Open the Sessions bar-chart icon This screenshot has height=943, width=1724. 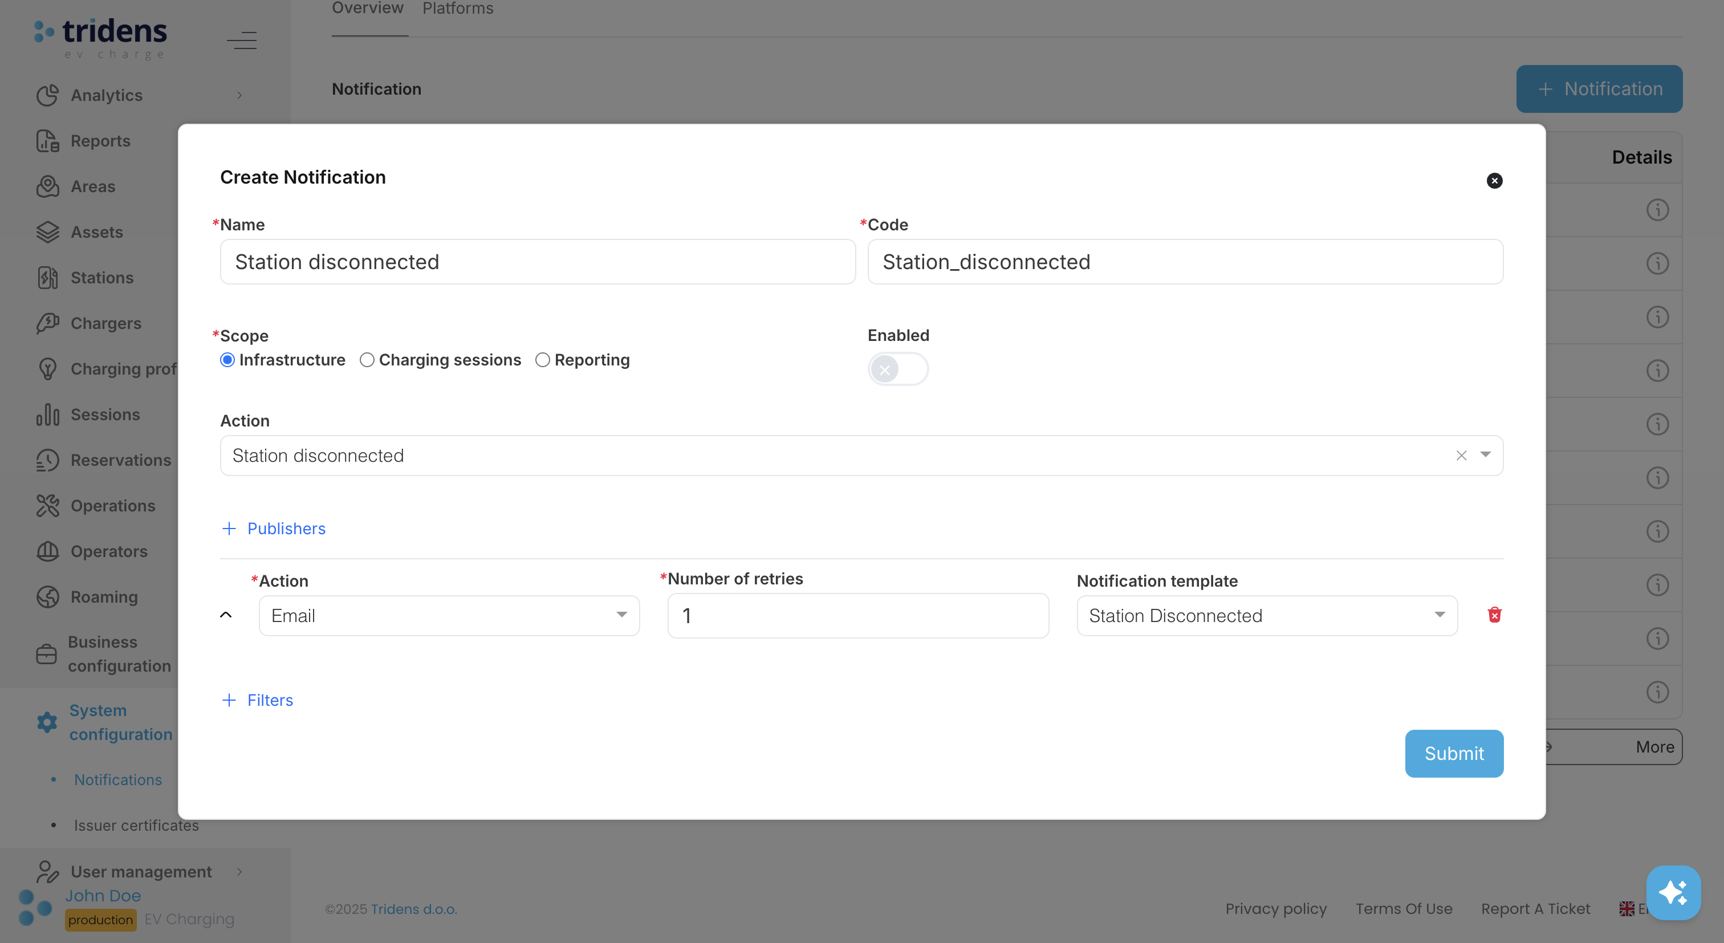(46, 414)
